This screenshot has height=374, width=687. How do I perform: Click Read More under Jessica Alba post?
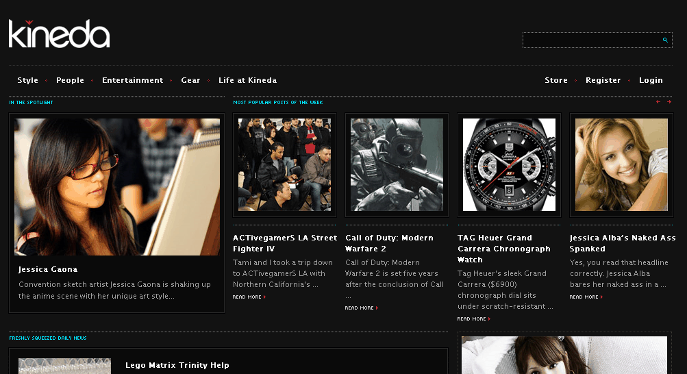(x=586, y=297)
